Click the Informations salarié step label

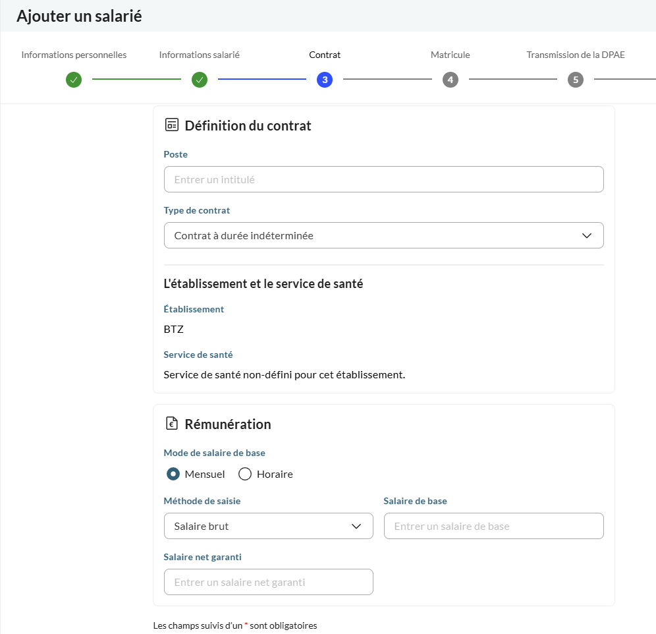pyautogui.click(x=200, y=55)
